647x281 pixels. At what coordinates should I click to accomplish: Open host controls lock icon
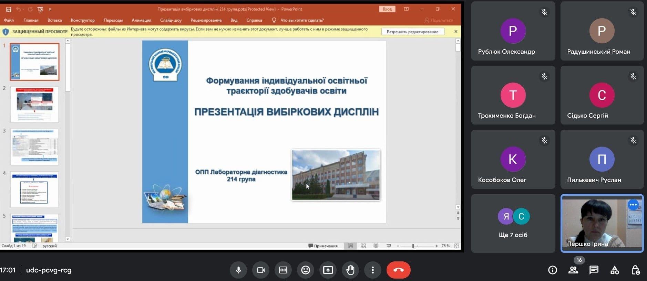coord(636,270)
